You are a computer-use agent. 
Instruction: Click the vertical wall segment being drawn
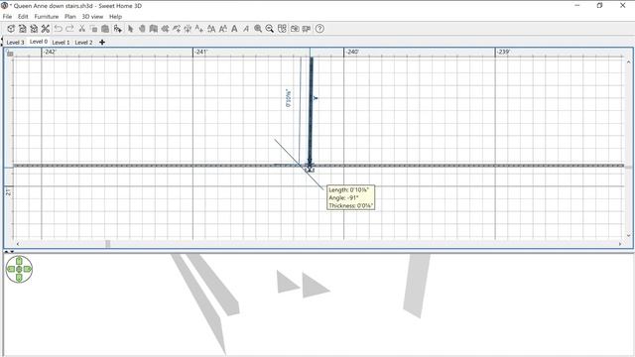pos(311,111)
